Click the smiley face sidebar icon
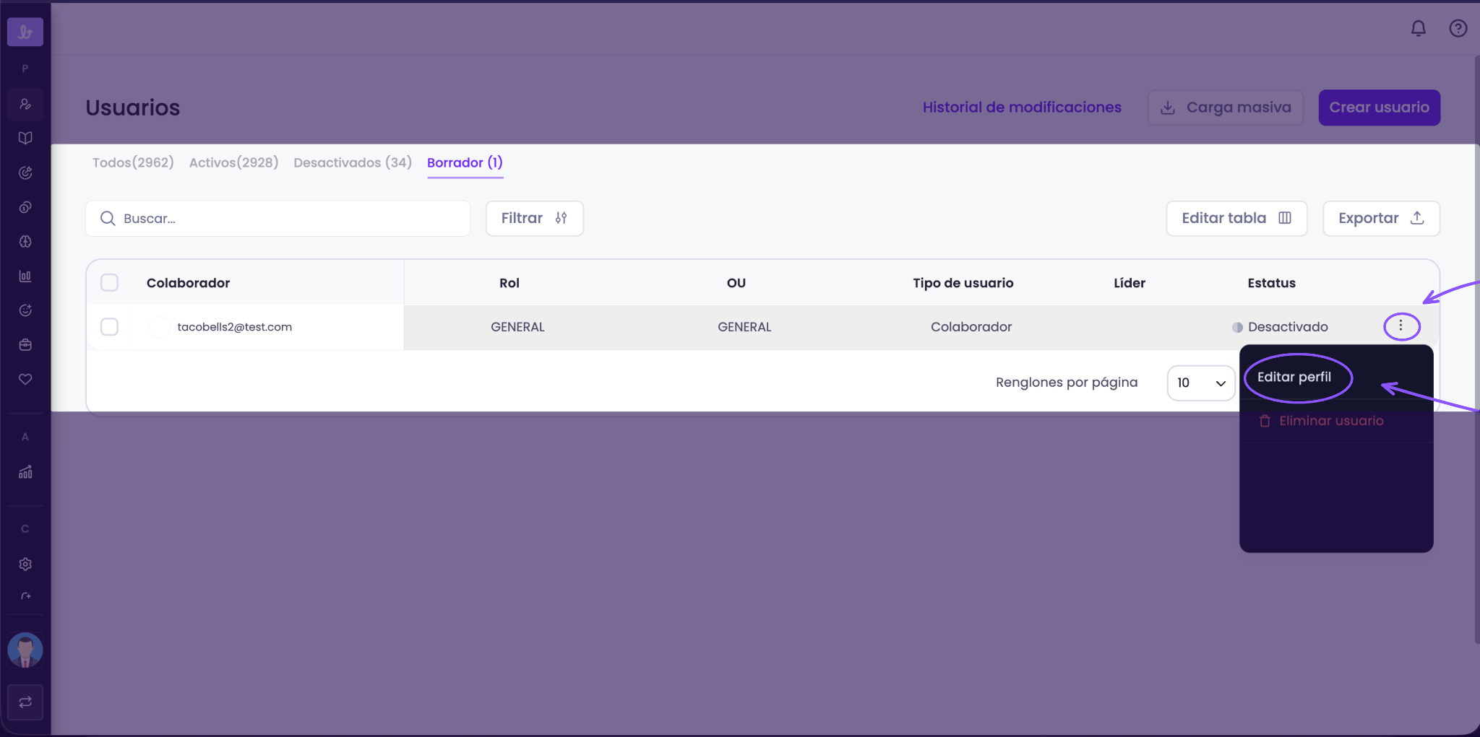 [x=25, y=310]
